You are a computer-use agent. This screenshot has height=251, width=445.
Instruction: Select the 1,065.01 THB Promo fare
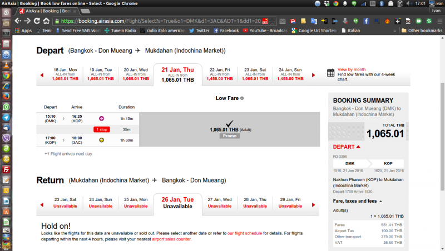pyautogui.click(x=230, y=129)
